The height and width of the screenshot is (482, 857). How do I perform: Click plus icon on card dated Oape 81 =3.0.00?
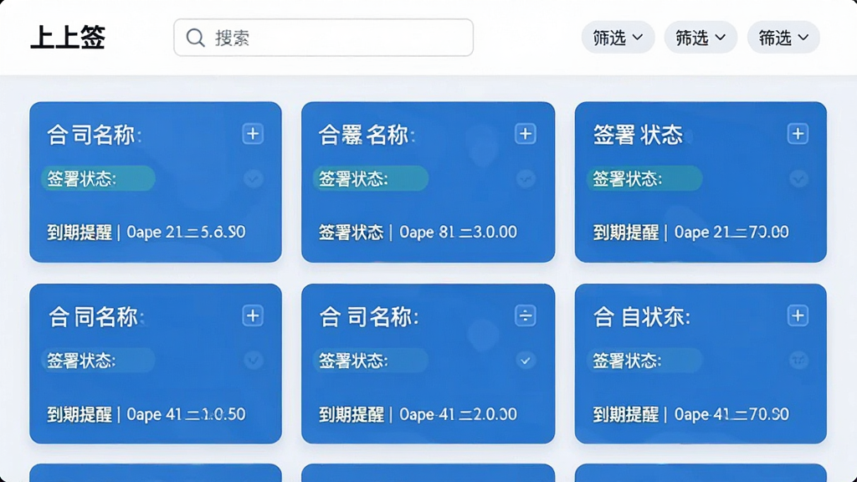526,134
